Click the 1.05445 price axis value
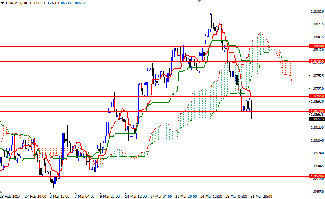Screen dimensions: 325x199 point(317,166)
